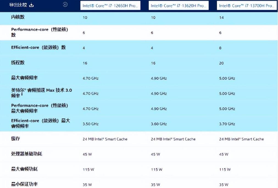278x188 pixels.
Task: Click the Performance-core (性能核) 数 heading
Action: point(40,32)
